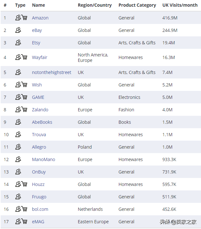Click the cart icon in GAME row
This screenshot has height=229, width=201.
click(x=24, y=97)
